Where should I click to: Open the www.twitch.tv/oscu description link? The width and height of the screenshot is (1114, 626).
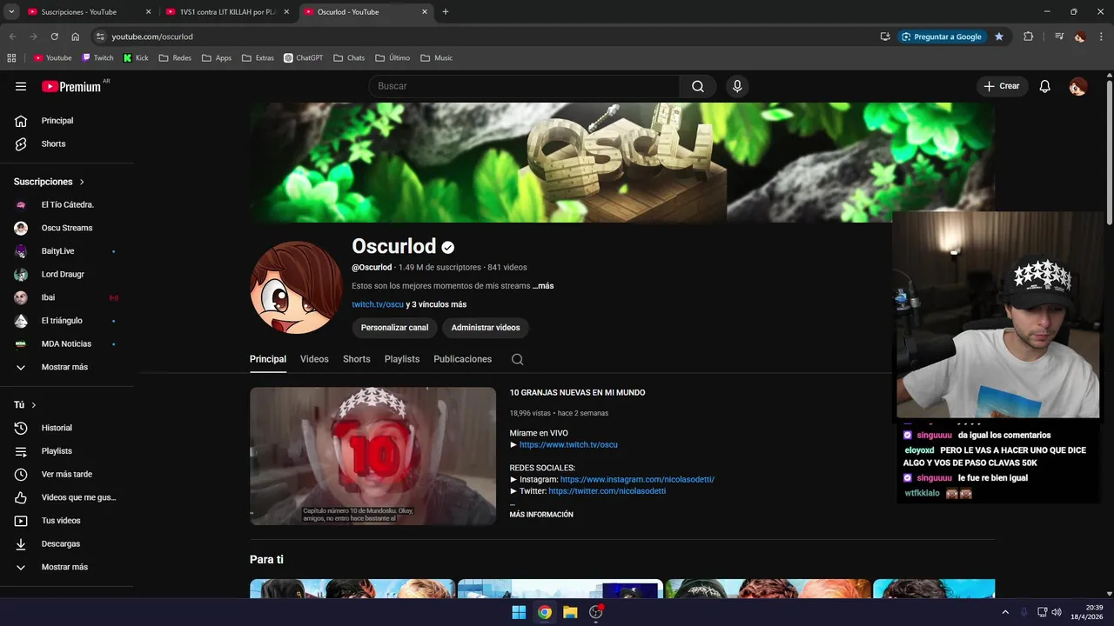(x=568, y=444)
